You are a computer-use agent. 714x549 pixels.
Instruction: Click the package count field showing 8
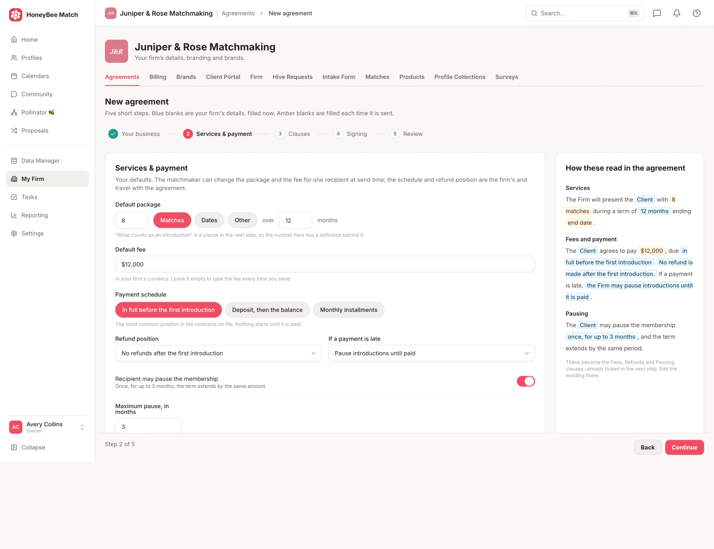tap(132, 220)
